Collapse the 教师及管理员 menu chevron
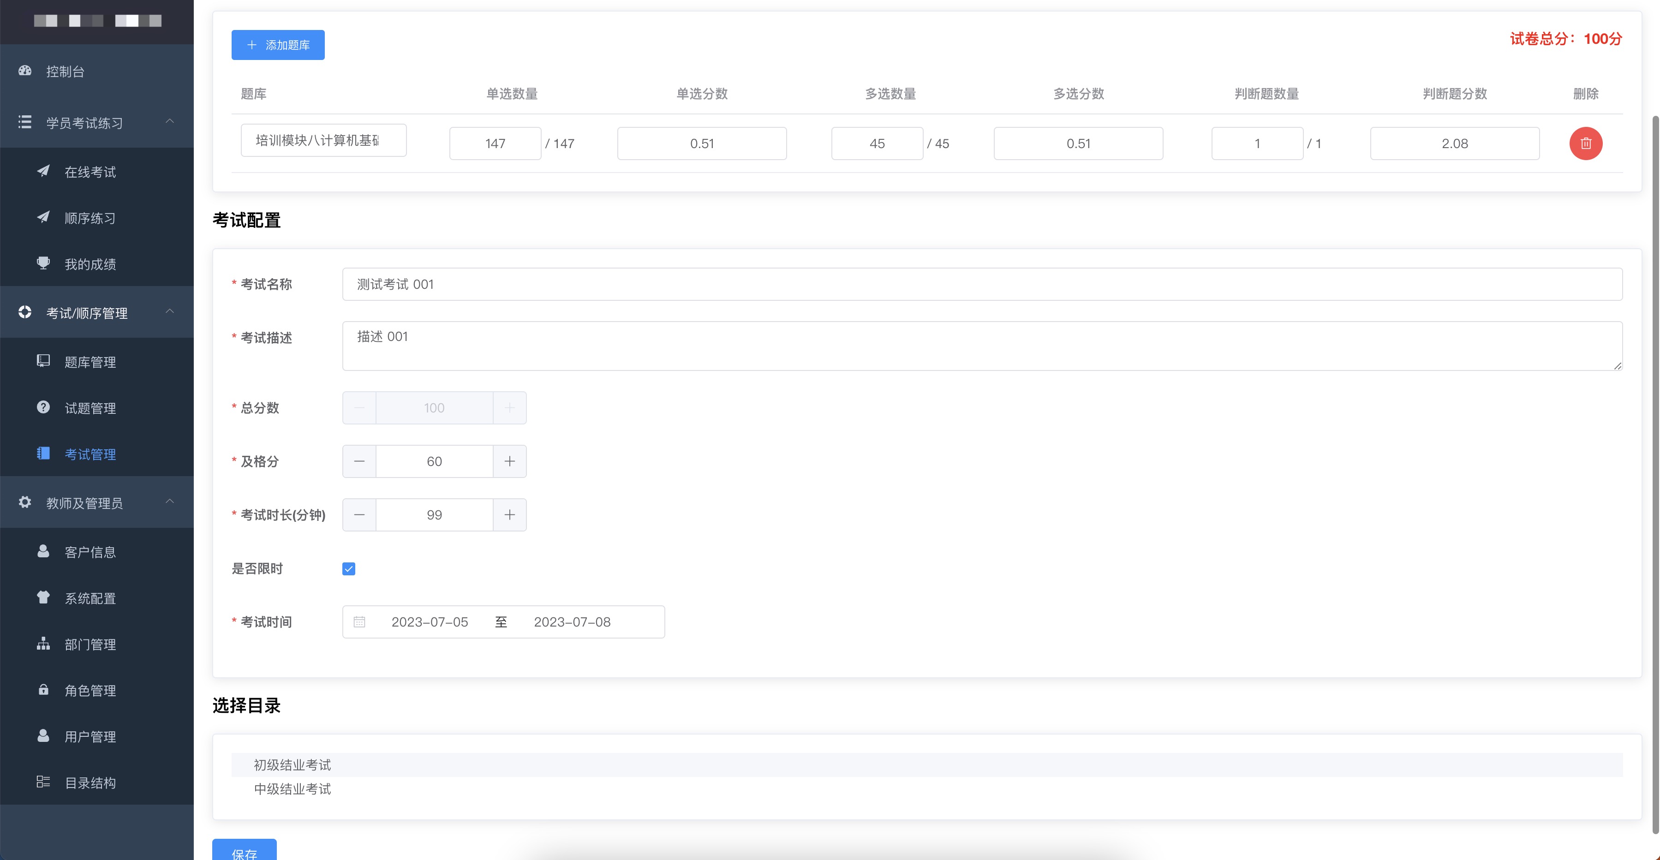 170,501
